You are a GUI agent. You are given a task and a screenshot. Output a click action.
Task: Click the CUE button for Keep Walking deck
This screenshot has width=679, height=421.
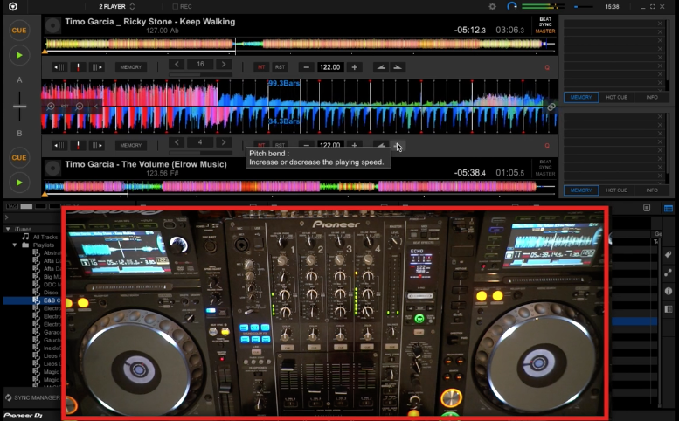pos(19,31)
